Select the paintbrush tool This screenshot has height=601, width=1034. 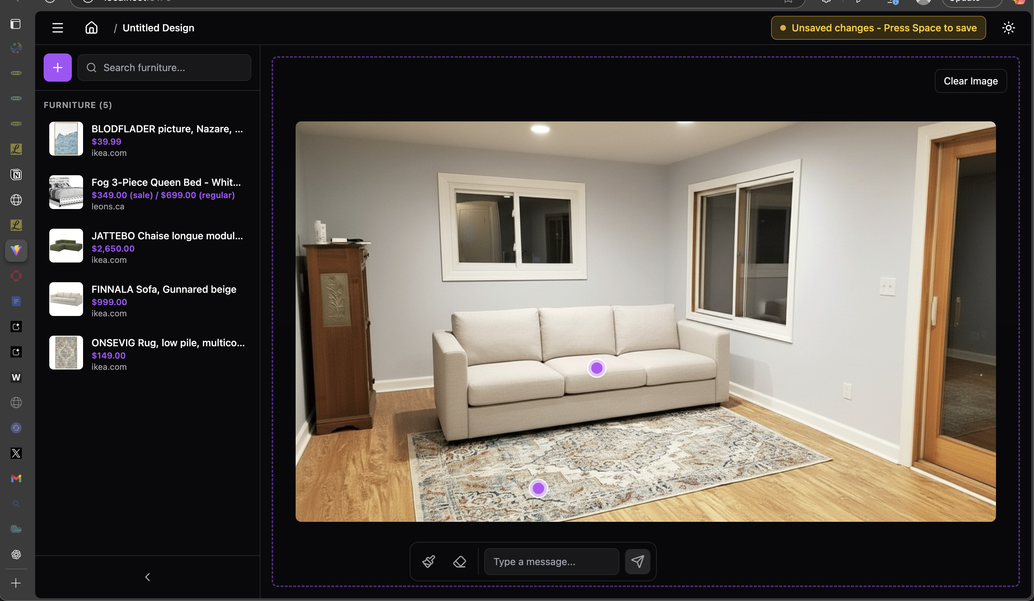click(x=428, y=562)
